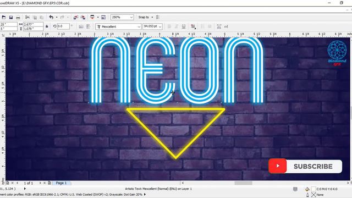This screenshot has width=352, height=198.
Task: Expand the Redo history dropdown arrow
Action: click(x=68, y=17)
